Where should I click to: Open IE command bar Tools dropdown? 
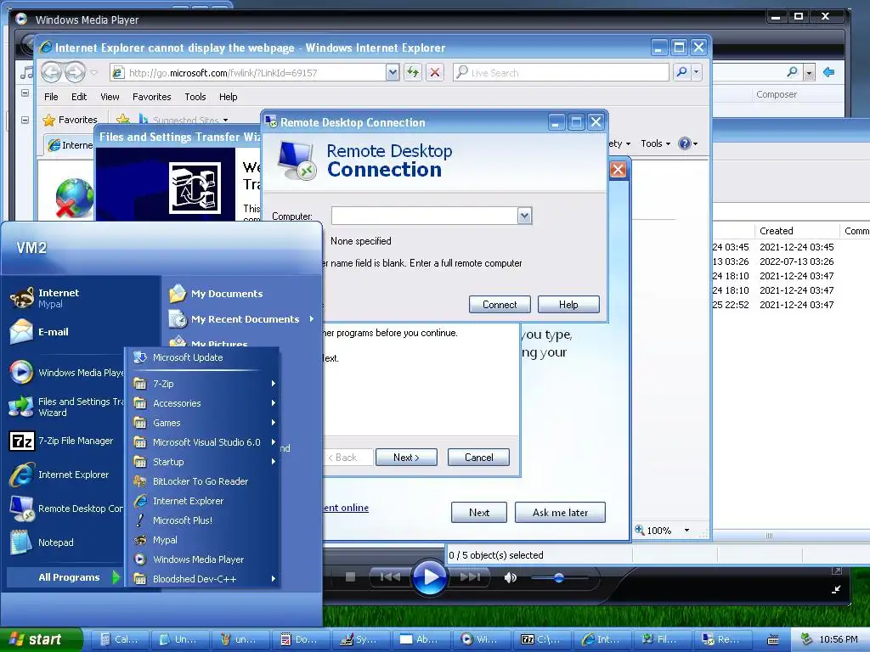pyautogui.click(x=655, y=143)
